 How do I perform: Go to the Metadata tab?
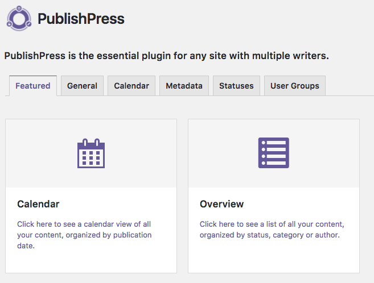point(184,86)
